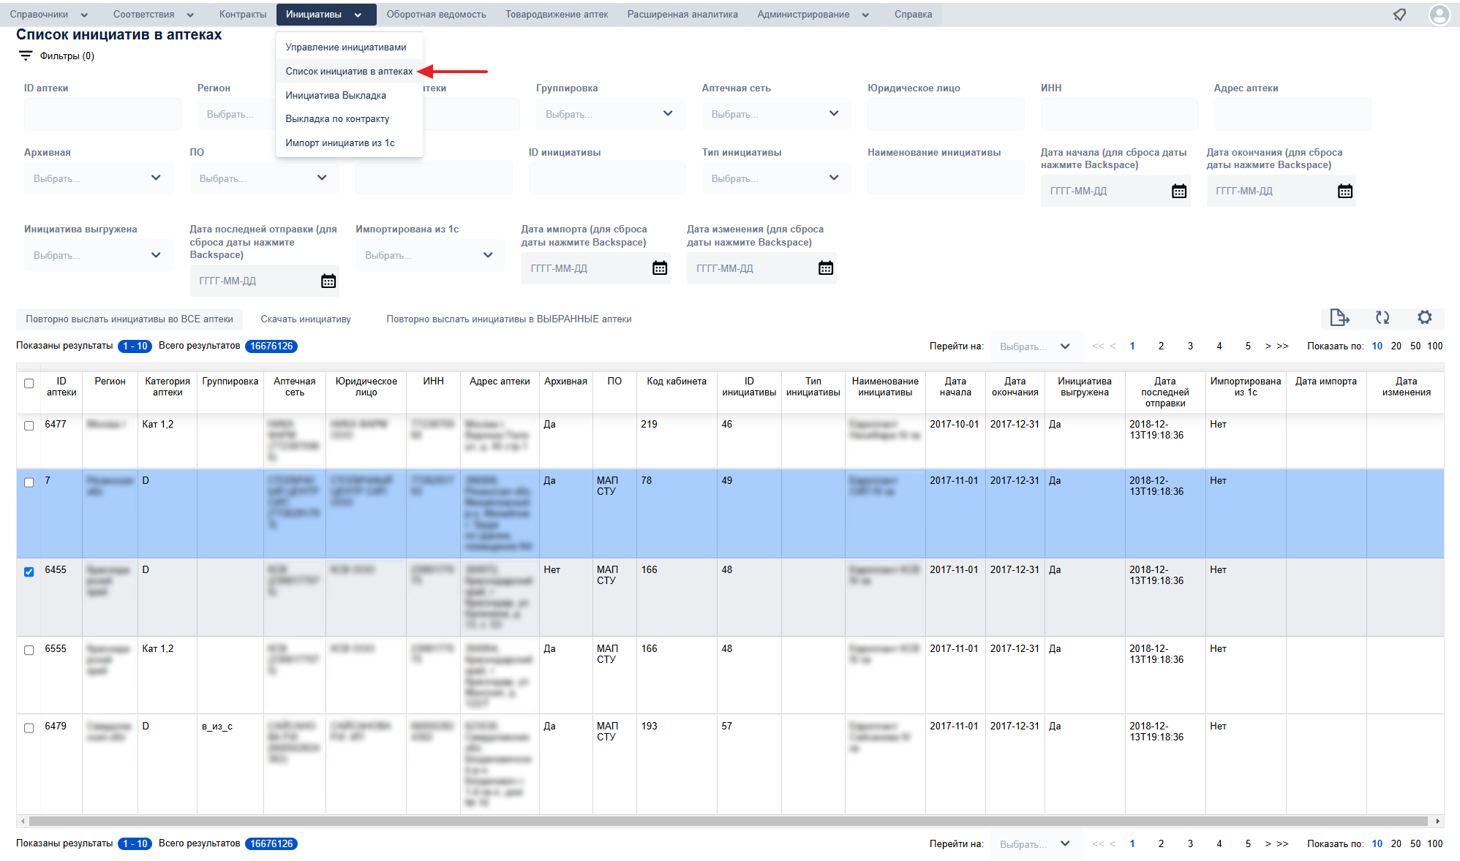Screen dimensions: 1460x861
Task: Expand the ПО filter dropdown
Action: click(x=264, y=178)
